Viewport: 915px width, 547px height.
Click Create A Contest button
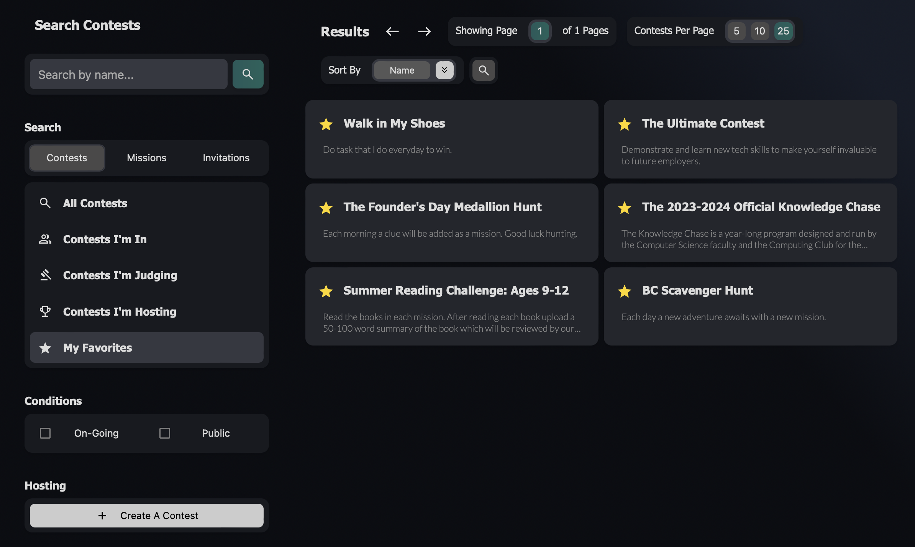[147, 516]
